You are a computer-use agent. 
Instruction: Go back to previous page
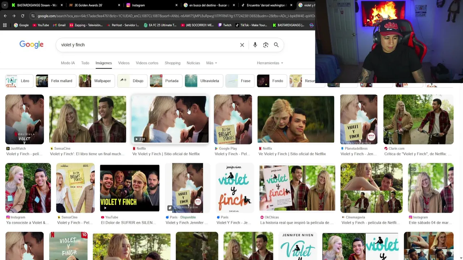pyautogui.click(x=5, y=16)
